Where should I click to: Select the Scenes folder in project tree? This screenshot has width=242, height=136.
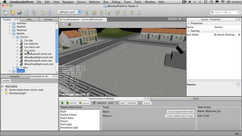(x=20, y=71)
